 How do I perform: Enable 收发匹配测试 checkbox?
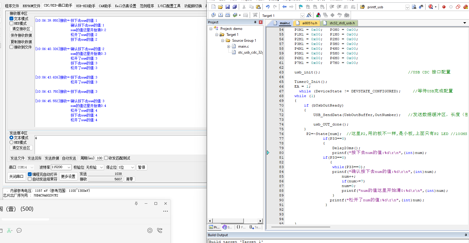click(106, 158)
